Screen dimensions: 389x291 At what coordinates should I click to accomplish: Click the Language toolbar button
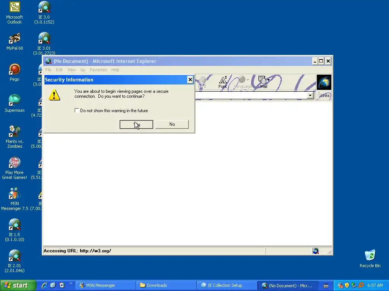243,82
